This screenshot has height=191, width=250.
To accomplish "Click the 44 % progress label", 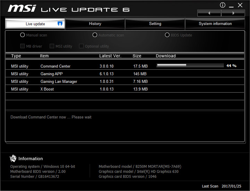I will coord(232,66).
